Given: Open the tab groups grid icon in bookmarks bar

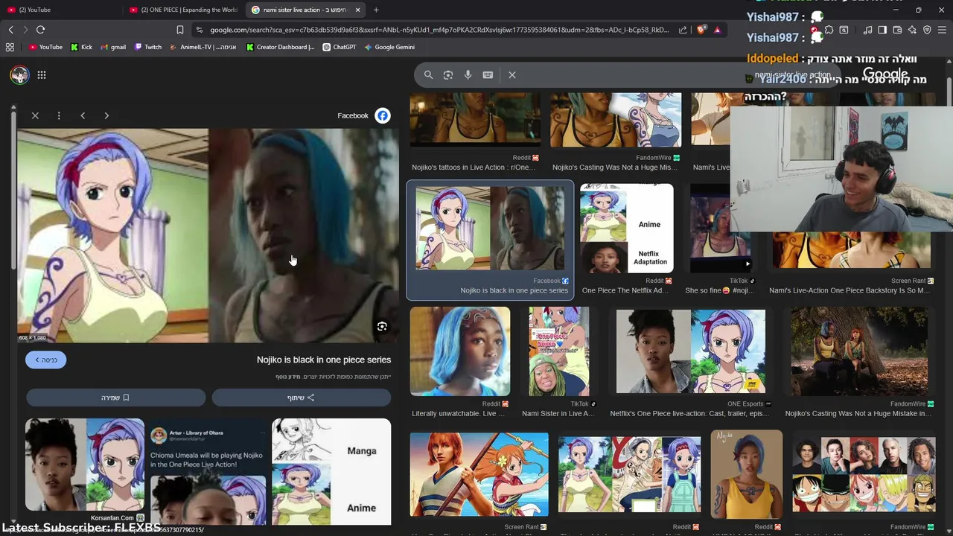Looking at the screenshot, I should coord(10,47).
